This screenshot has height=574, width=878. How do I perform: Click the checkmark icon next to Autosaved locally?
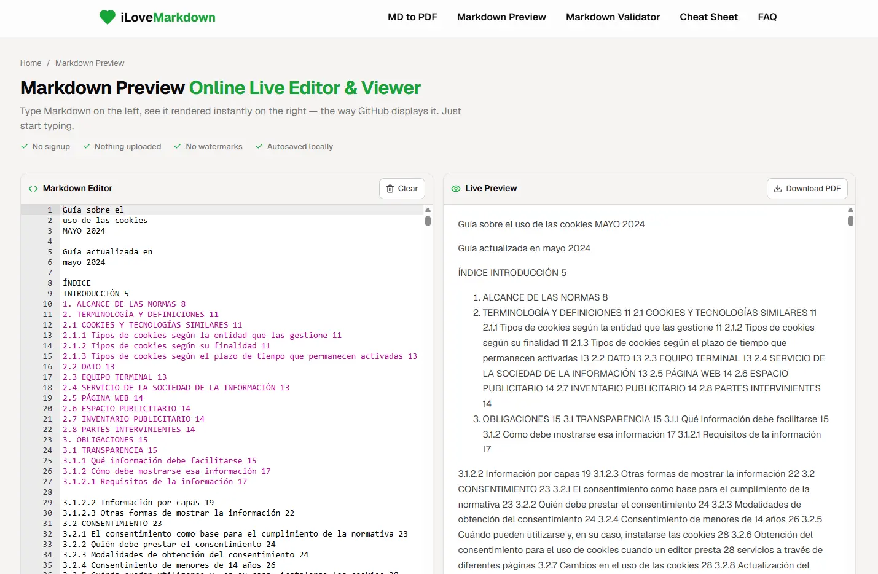pyautogui.click(x=259, y=146)
